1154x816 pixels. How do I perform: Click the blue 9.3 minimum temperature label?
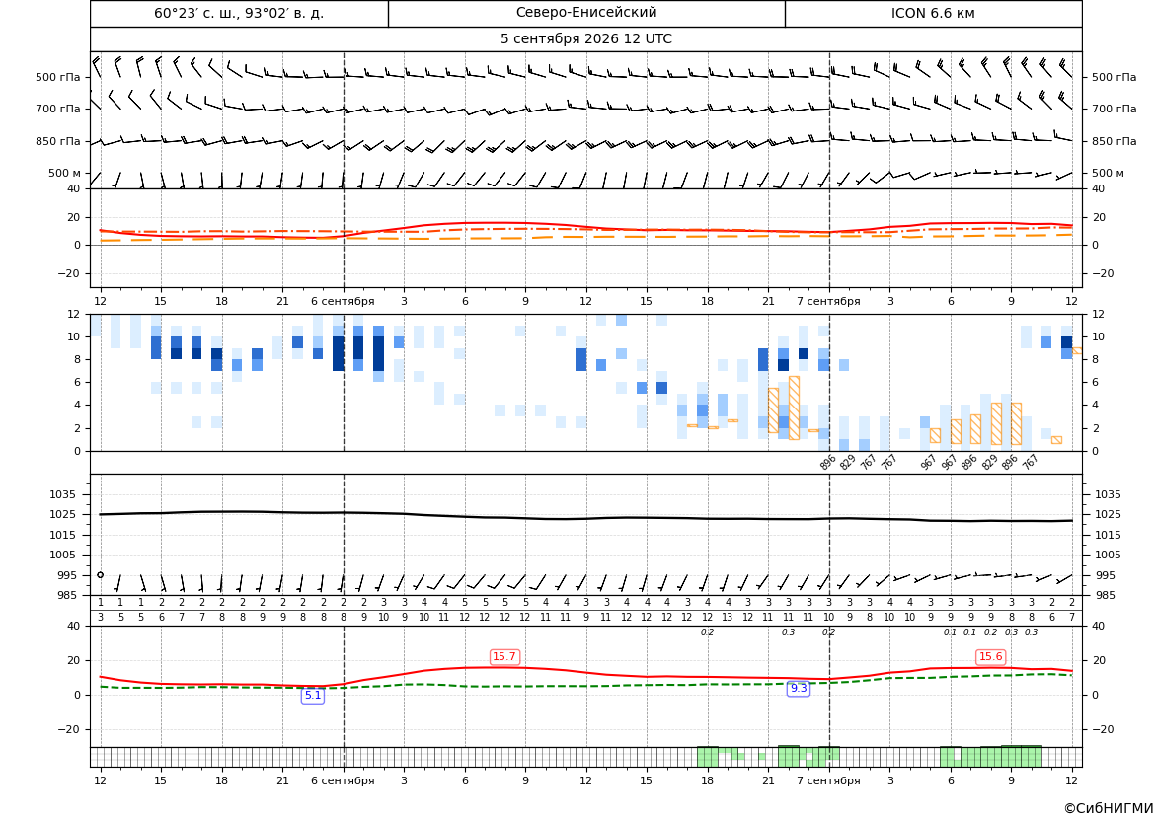coord(799,688)
